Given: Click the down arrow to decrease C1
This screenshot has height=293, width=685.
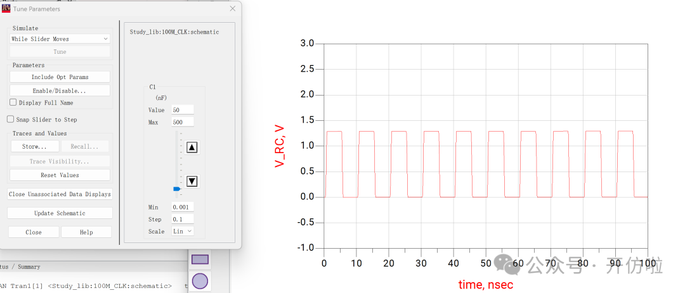Looking at the screenshot, I should tap(193, 181).
